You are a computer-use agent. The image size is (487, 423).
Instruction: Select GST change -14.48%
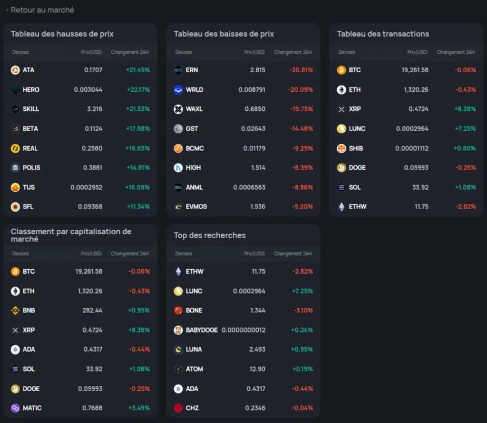[301, 128]
